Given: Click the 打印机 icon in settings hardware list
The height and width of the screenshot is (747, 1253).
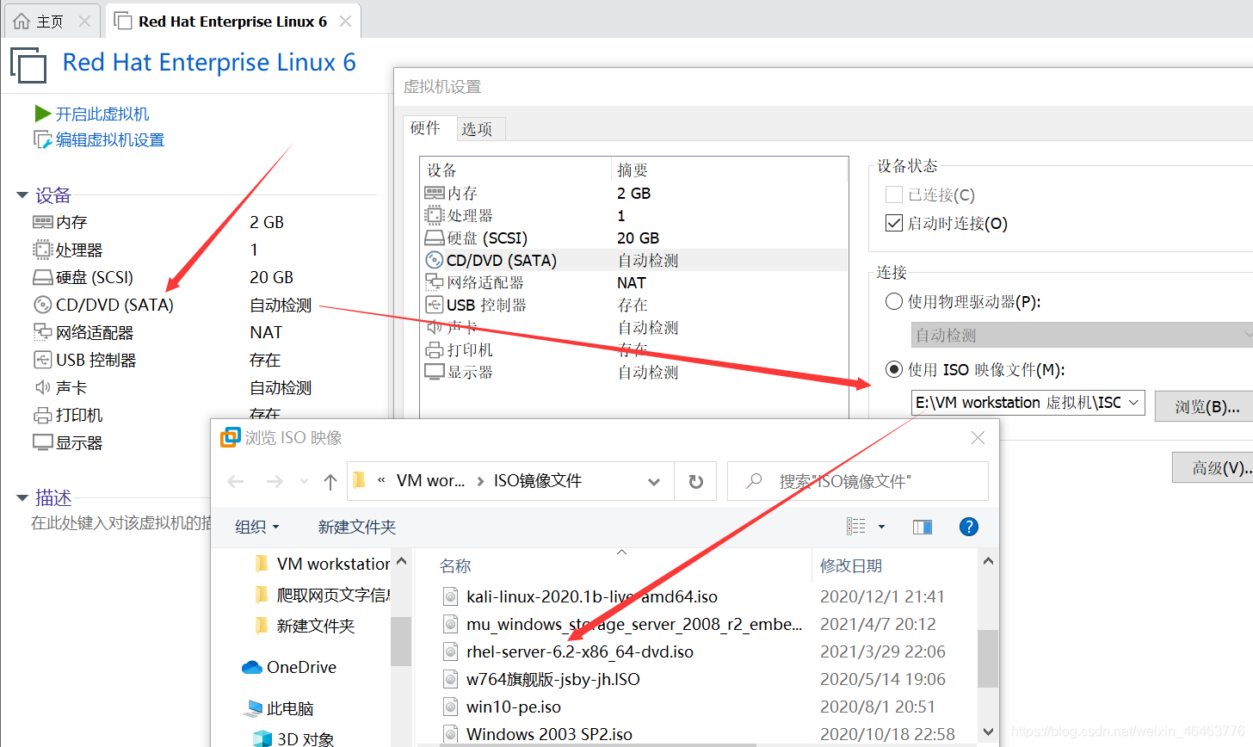Looking at the screenshot, I should (x=435, y=349).
